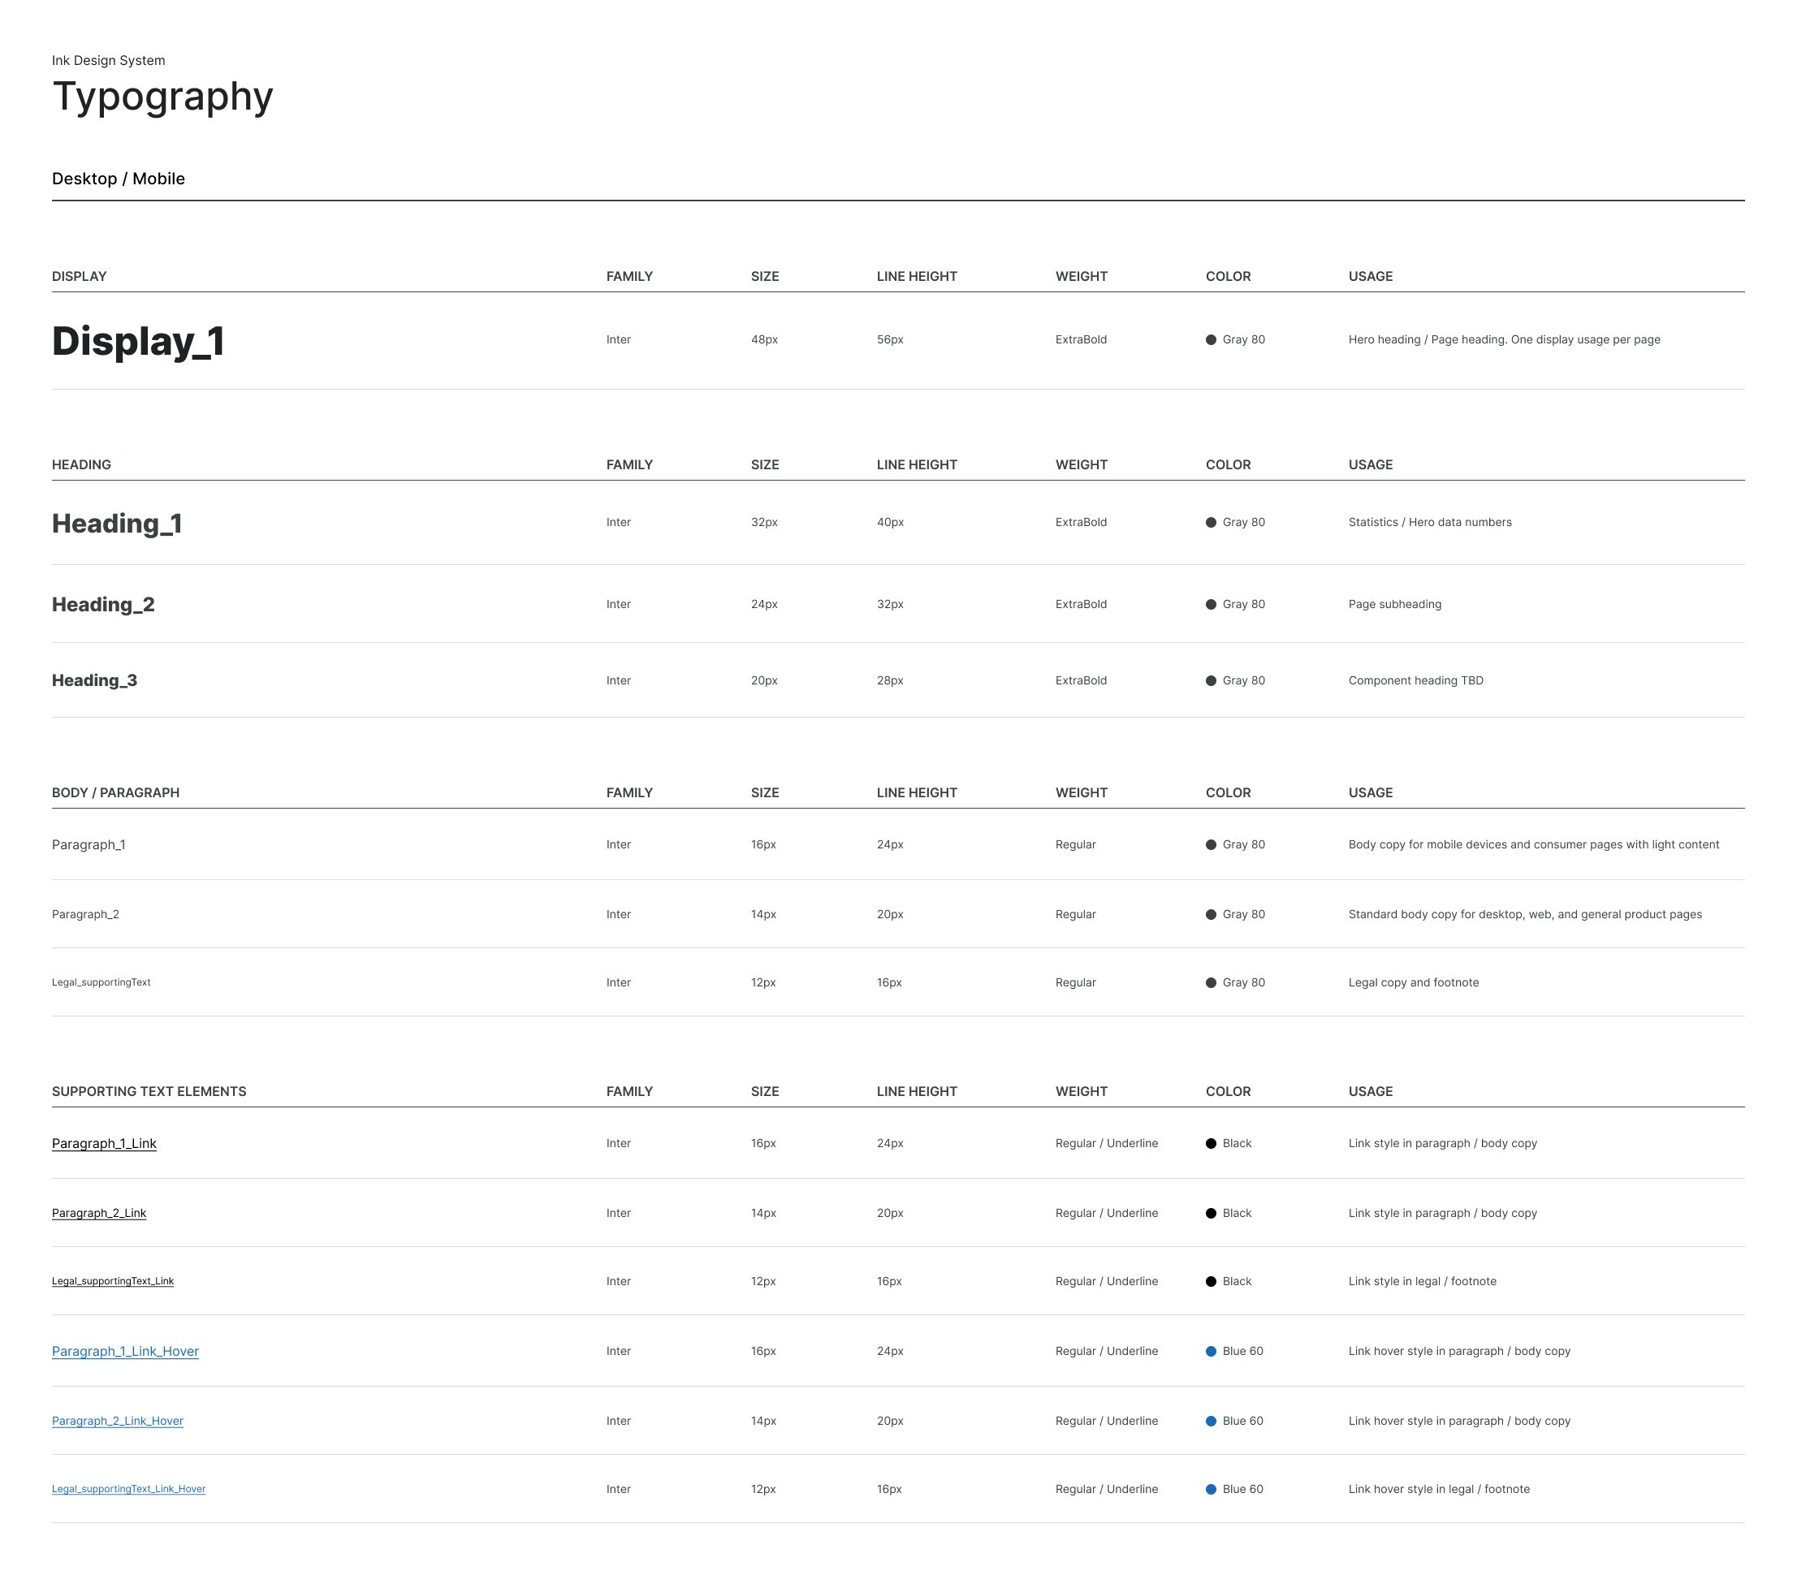The width and height of the screenshot is (1797, 1575).
Task: Click the Legal_supportingText_Link underlined text
Action: pyautogui.click(x=113, y=1281)
